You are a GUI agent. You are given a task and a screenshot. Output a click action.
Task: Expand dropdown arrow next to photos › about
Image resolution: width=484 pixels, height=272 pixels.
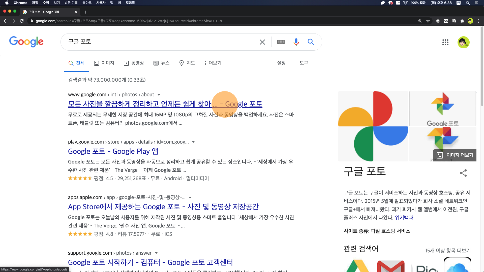tap(159, 95)
